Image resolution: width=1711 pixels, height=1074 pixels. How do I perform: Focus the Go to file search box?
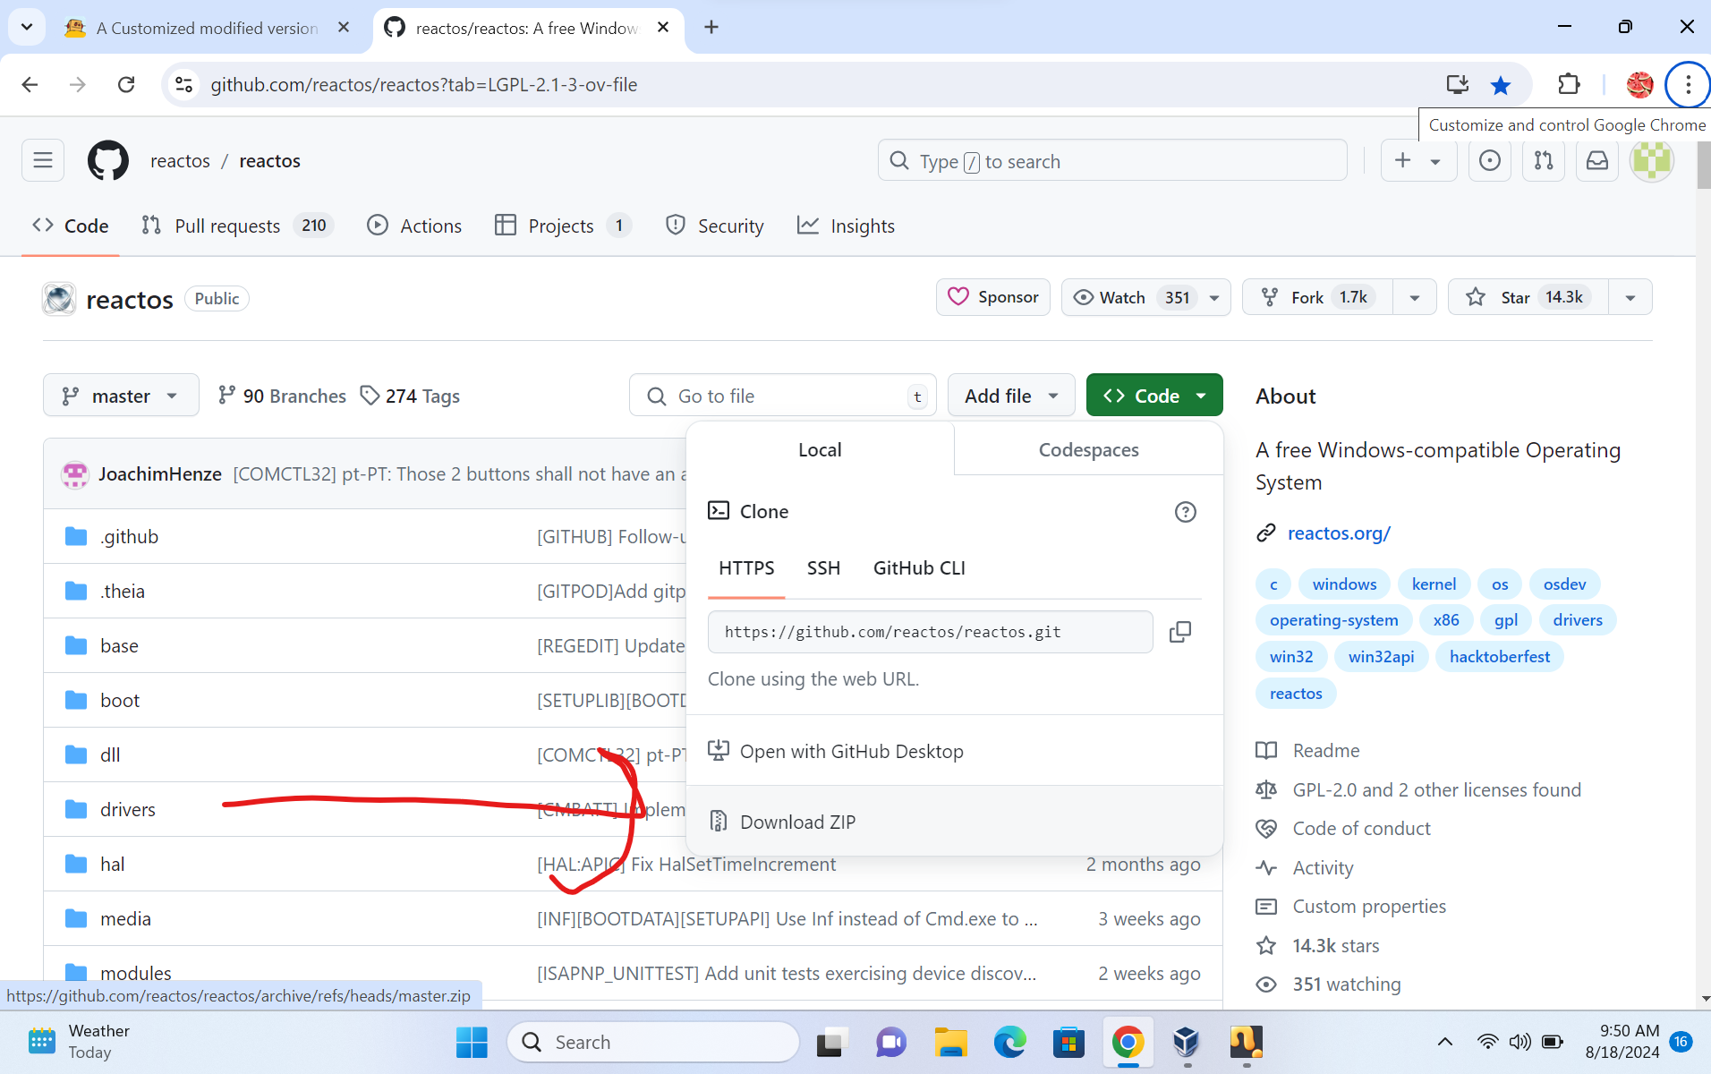pos(782,396)
